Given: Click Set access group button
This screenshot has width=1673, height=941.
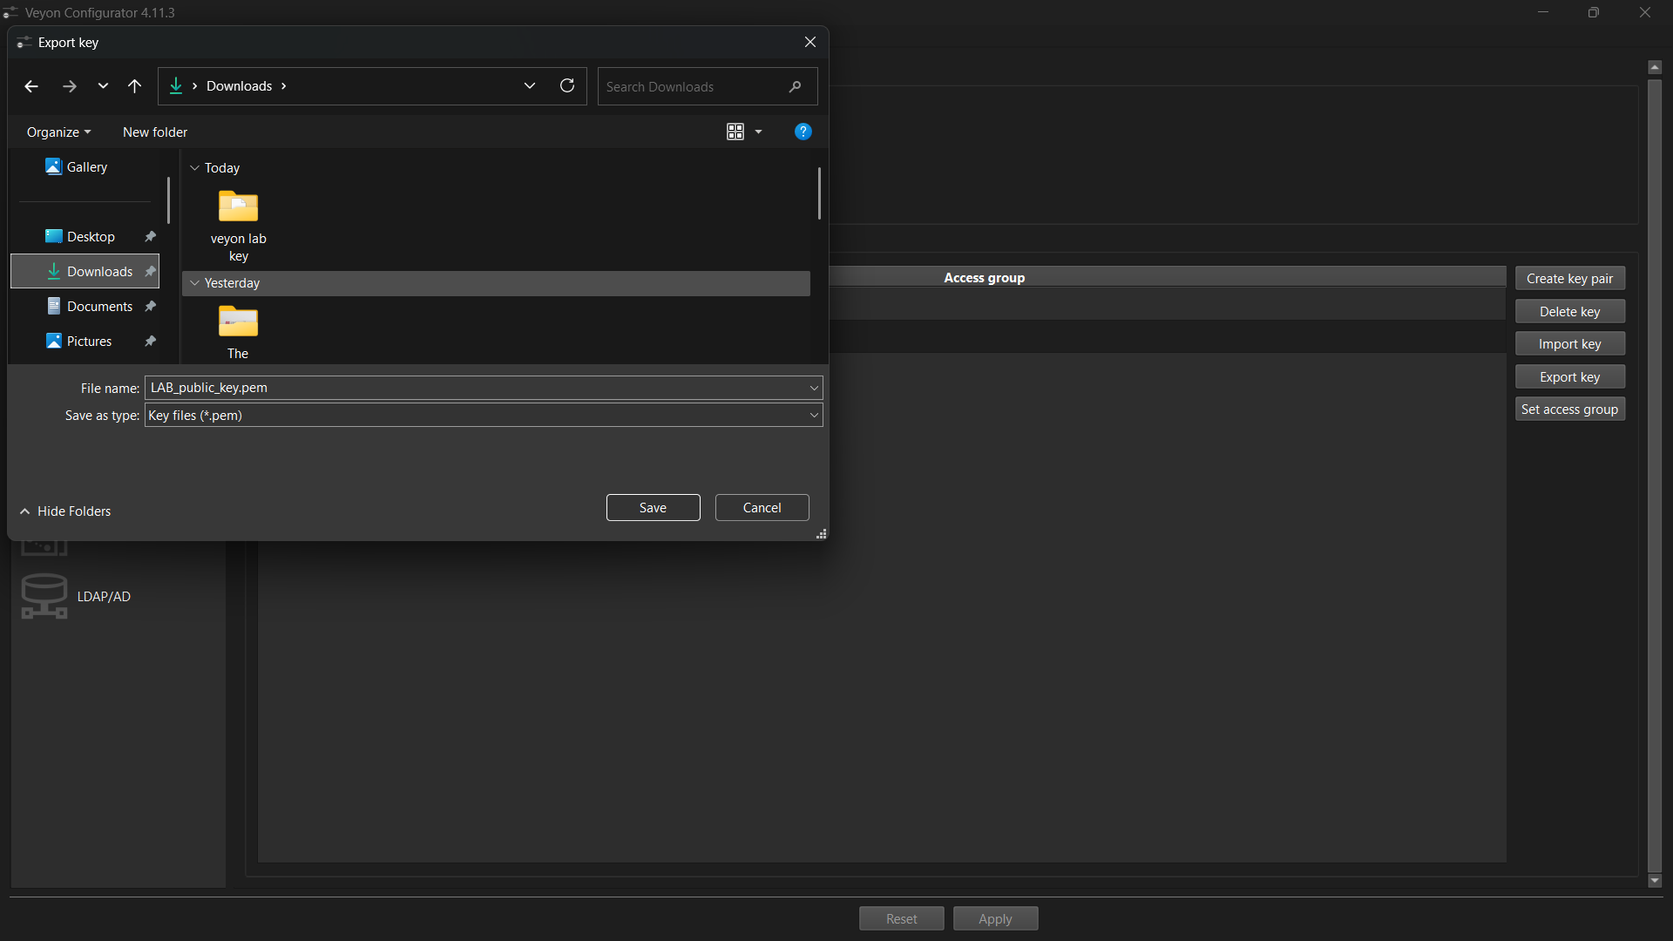Looking at the screenshot, I should [x=1569, y=410].
